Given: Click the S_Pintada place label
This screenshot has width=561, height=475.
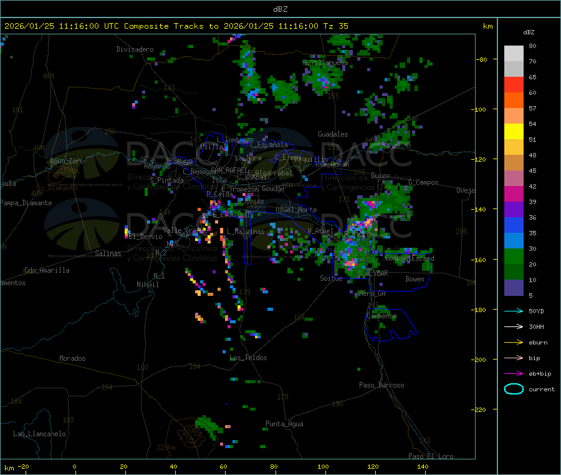Looking at the screenshot, I should coord(166,180).
